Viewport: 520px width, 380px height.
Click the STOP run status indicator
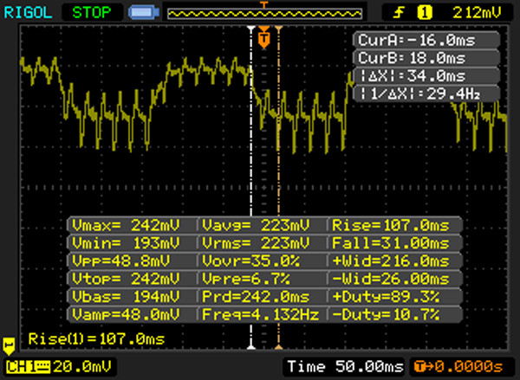click(92, 13)
